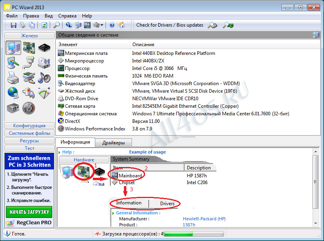The width and height of the screenshot is (324, 241).
Task: Select the Микропроцессор row
Action: [188, 61]
